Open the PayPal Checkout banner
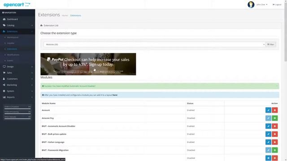The width and height of the screenshot is (287, 161). tap(88, 64)
